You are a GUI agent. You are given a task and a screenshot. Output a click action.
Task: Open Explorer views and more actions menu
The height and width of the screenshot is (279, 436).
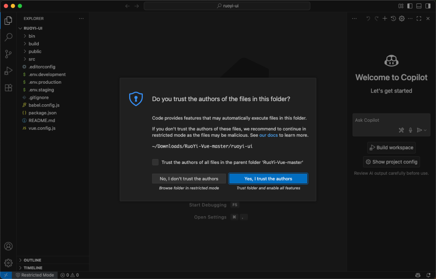point(81,19)
